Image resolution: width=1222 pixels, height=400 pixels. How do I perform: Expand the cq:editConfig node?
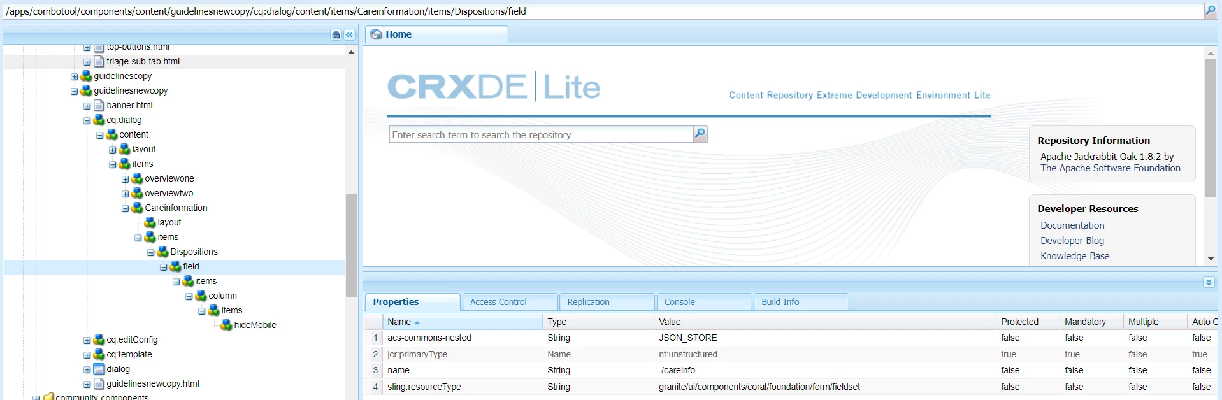pos(87,340)
